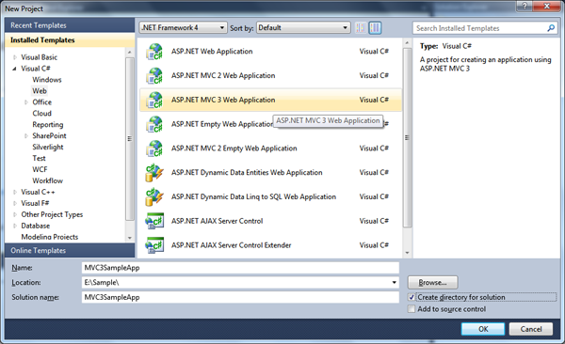Enable Add to source control checkbox

tap(412, 309)
